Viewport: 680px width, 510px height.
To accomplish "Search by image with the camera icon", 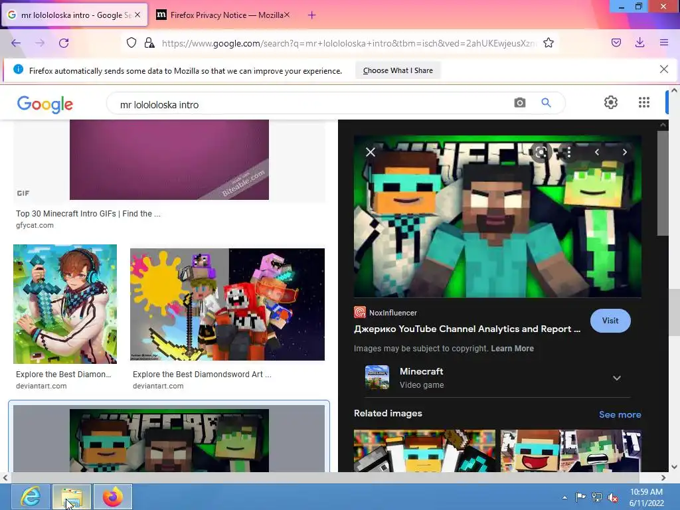I will [519, 103].
